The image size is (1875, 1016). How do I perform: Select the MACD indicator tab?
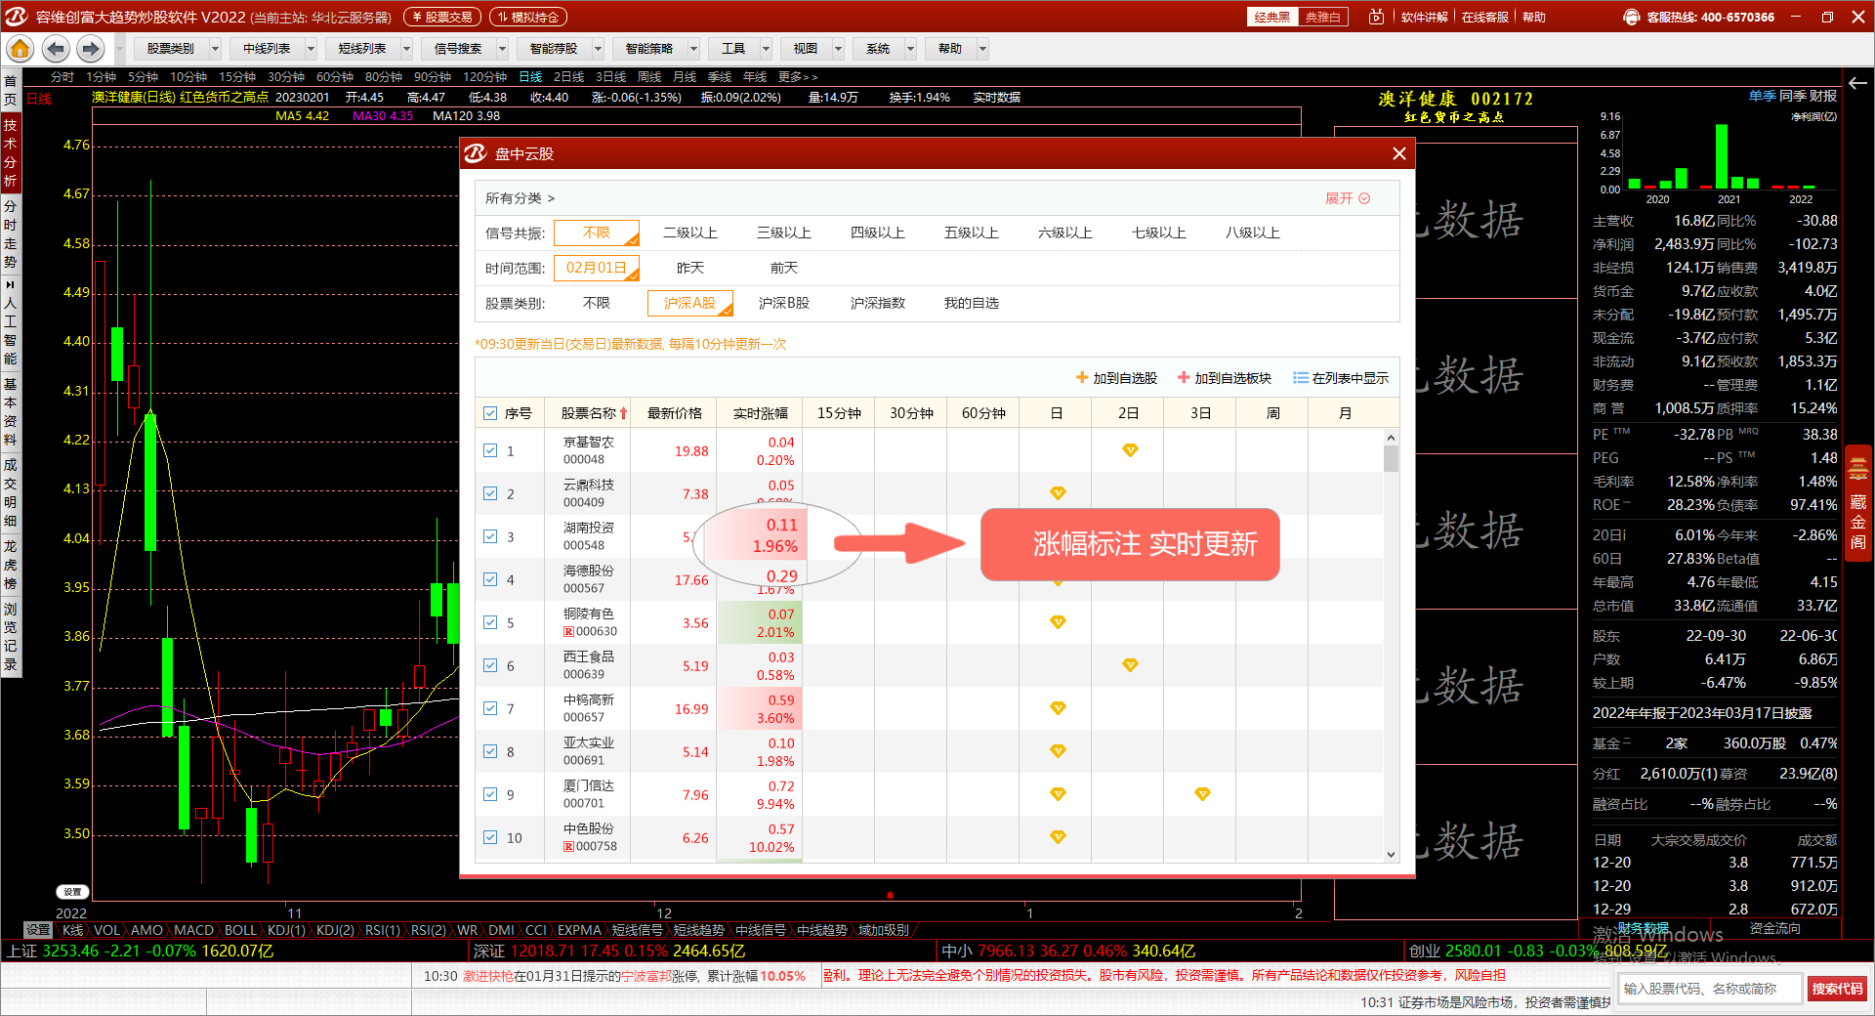tap(193, 930)
